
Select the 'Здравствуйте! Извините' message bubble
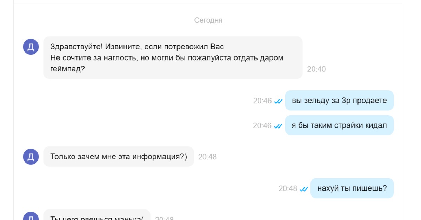pos(173,57)
